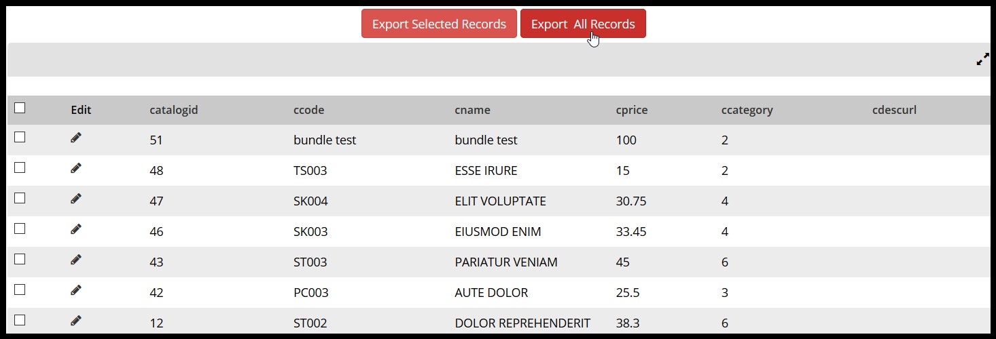
Task: Sort by the cprice column header
Action: (x=631, y=110)
